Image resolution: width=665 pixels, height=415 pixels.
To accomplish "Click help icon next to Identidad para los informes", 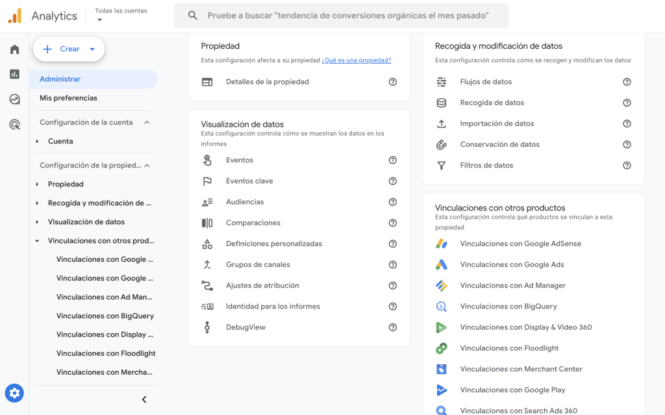I will pyautogui.click(x=393, y=307).
